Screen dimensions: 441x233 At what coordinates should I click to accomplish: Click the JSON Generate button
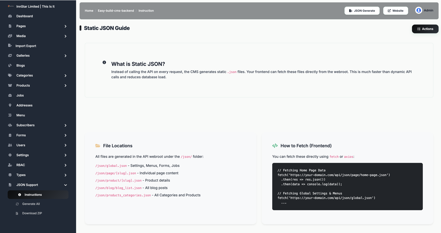pos(362,11)
